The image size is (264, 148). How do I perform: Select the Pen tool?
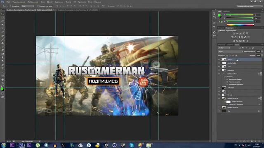click(x=2, y=65)
